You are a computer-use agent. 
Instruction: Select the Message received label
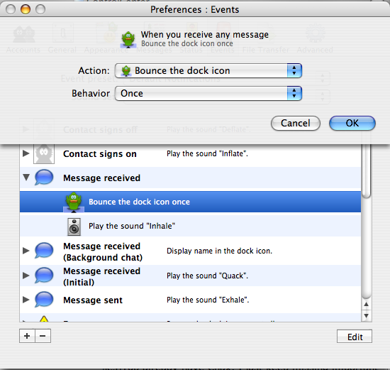pos(101,178)
